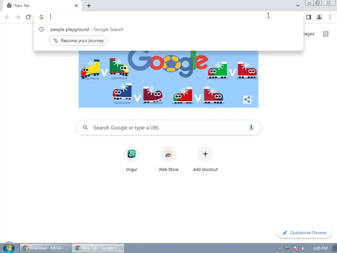Show hidden tray icons arrow
The image size is (337, 253).
point(280,248)
